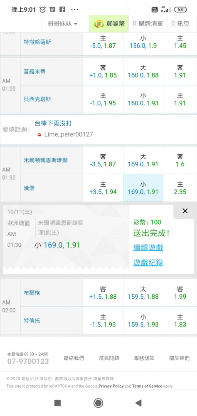
Task: Open the Privacy Policy link
Action: (111, 386)
